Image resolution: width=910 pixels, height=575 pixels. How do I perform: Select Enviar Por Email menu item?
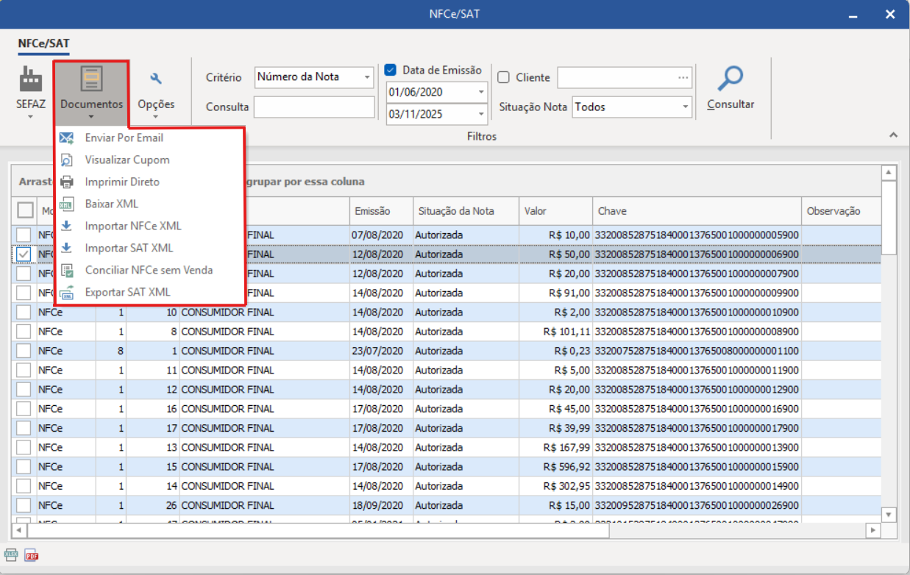click(124, 137)
